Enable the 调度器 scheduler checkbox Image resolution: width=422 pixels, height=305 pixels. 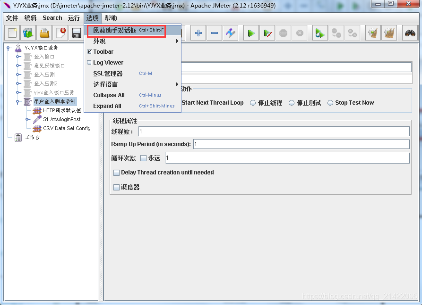pos(116,188)
